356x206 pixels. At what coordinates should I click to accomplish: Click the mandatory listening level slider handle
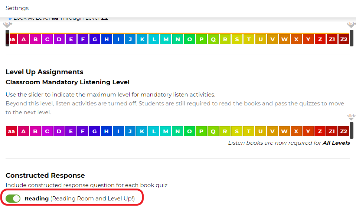click(x=351, y=130)
